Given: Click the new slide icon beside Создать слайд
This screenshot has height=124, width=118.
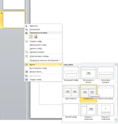Looking at the screenshot, I should (x=26, y=41).
